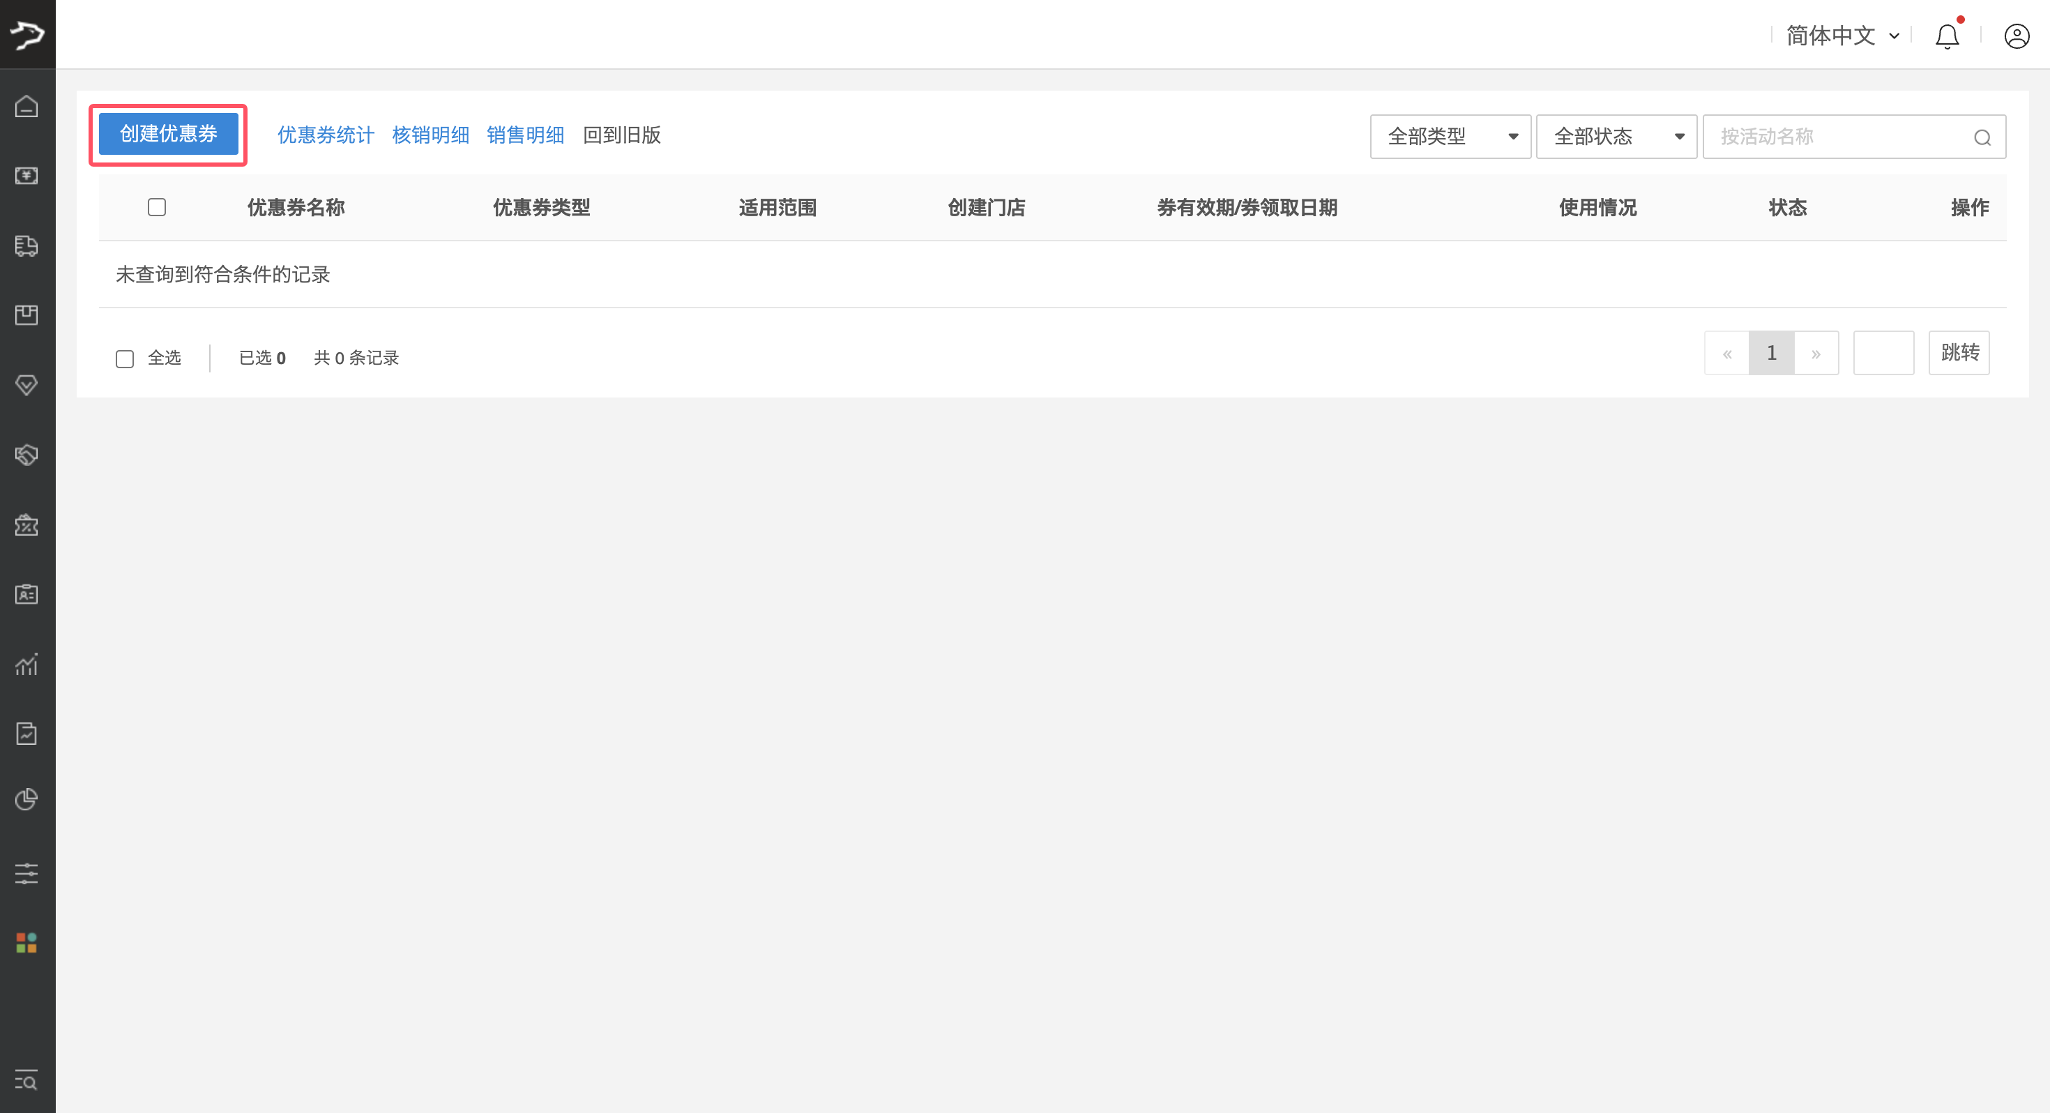Screen dimensions: 2050x1113
Task: Open the user account avatar icon
Action: 2017,36
